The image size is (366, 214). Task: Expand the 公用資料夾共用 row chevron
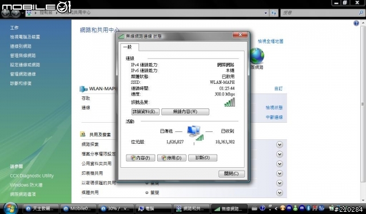(280, 164)
